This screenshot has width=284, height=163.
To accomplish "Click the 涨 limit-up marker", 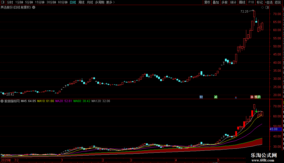I will [x=252, y=97].
